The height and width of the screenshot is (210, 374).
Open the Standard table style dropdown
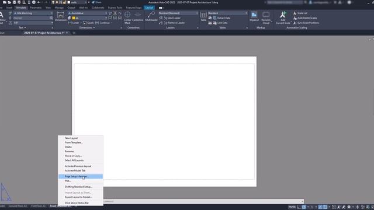pos(227,13)
